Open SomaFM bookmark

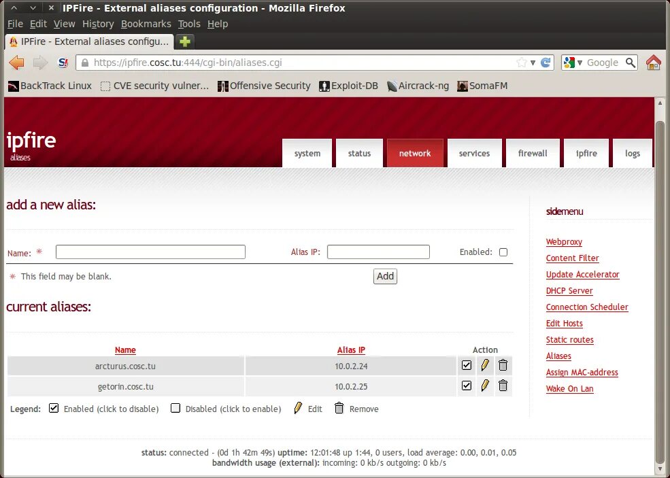[x=482, y=86]
